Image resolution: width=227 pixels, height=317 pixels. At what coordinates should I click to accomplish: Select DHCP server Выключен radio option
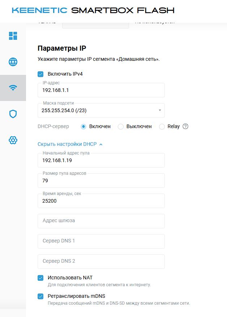point(121,127)
